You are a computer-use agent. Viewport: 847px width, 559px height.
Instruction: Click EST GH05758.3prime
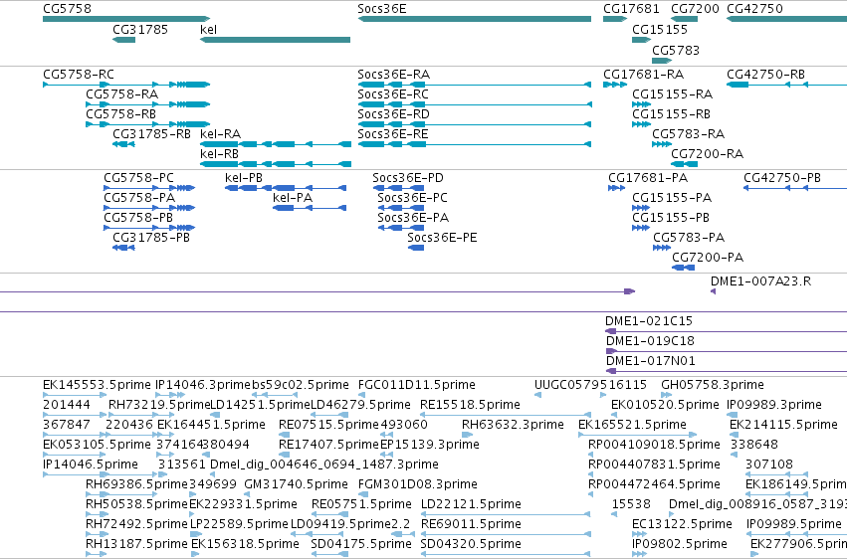point(667,395)
